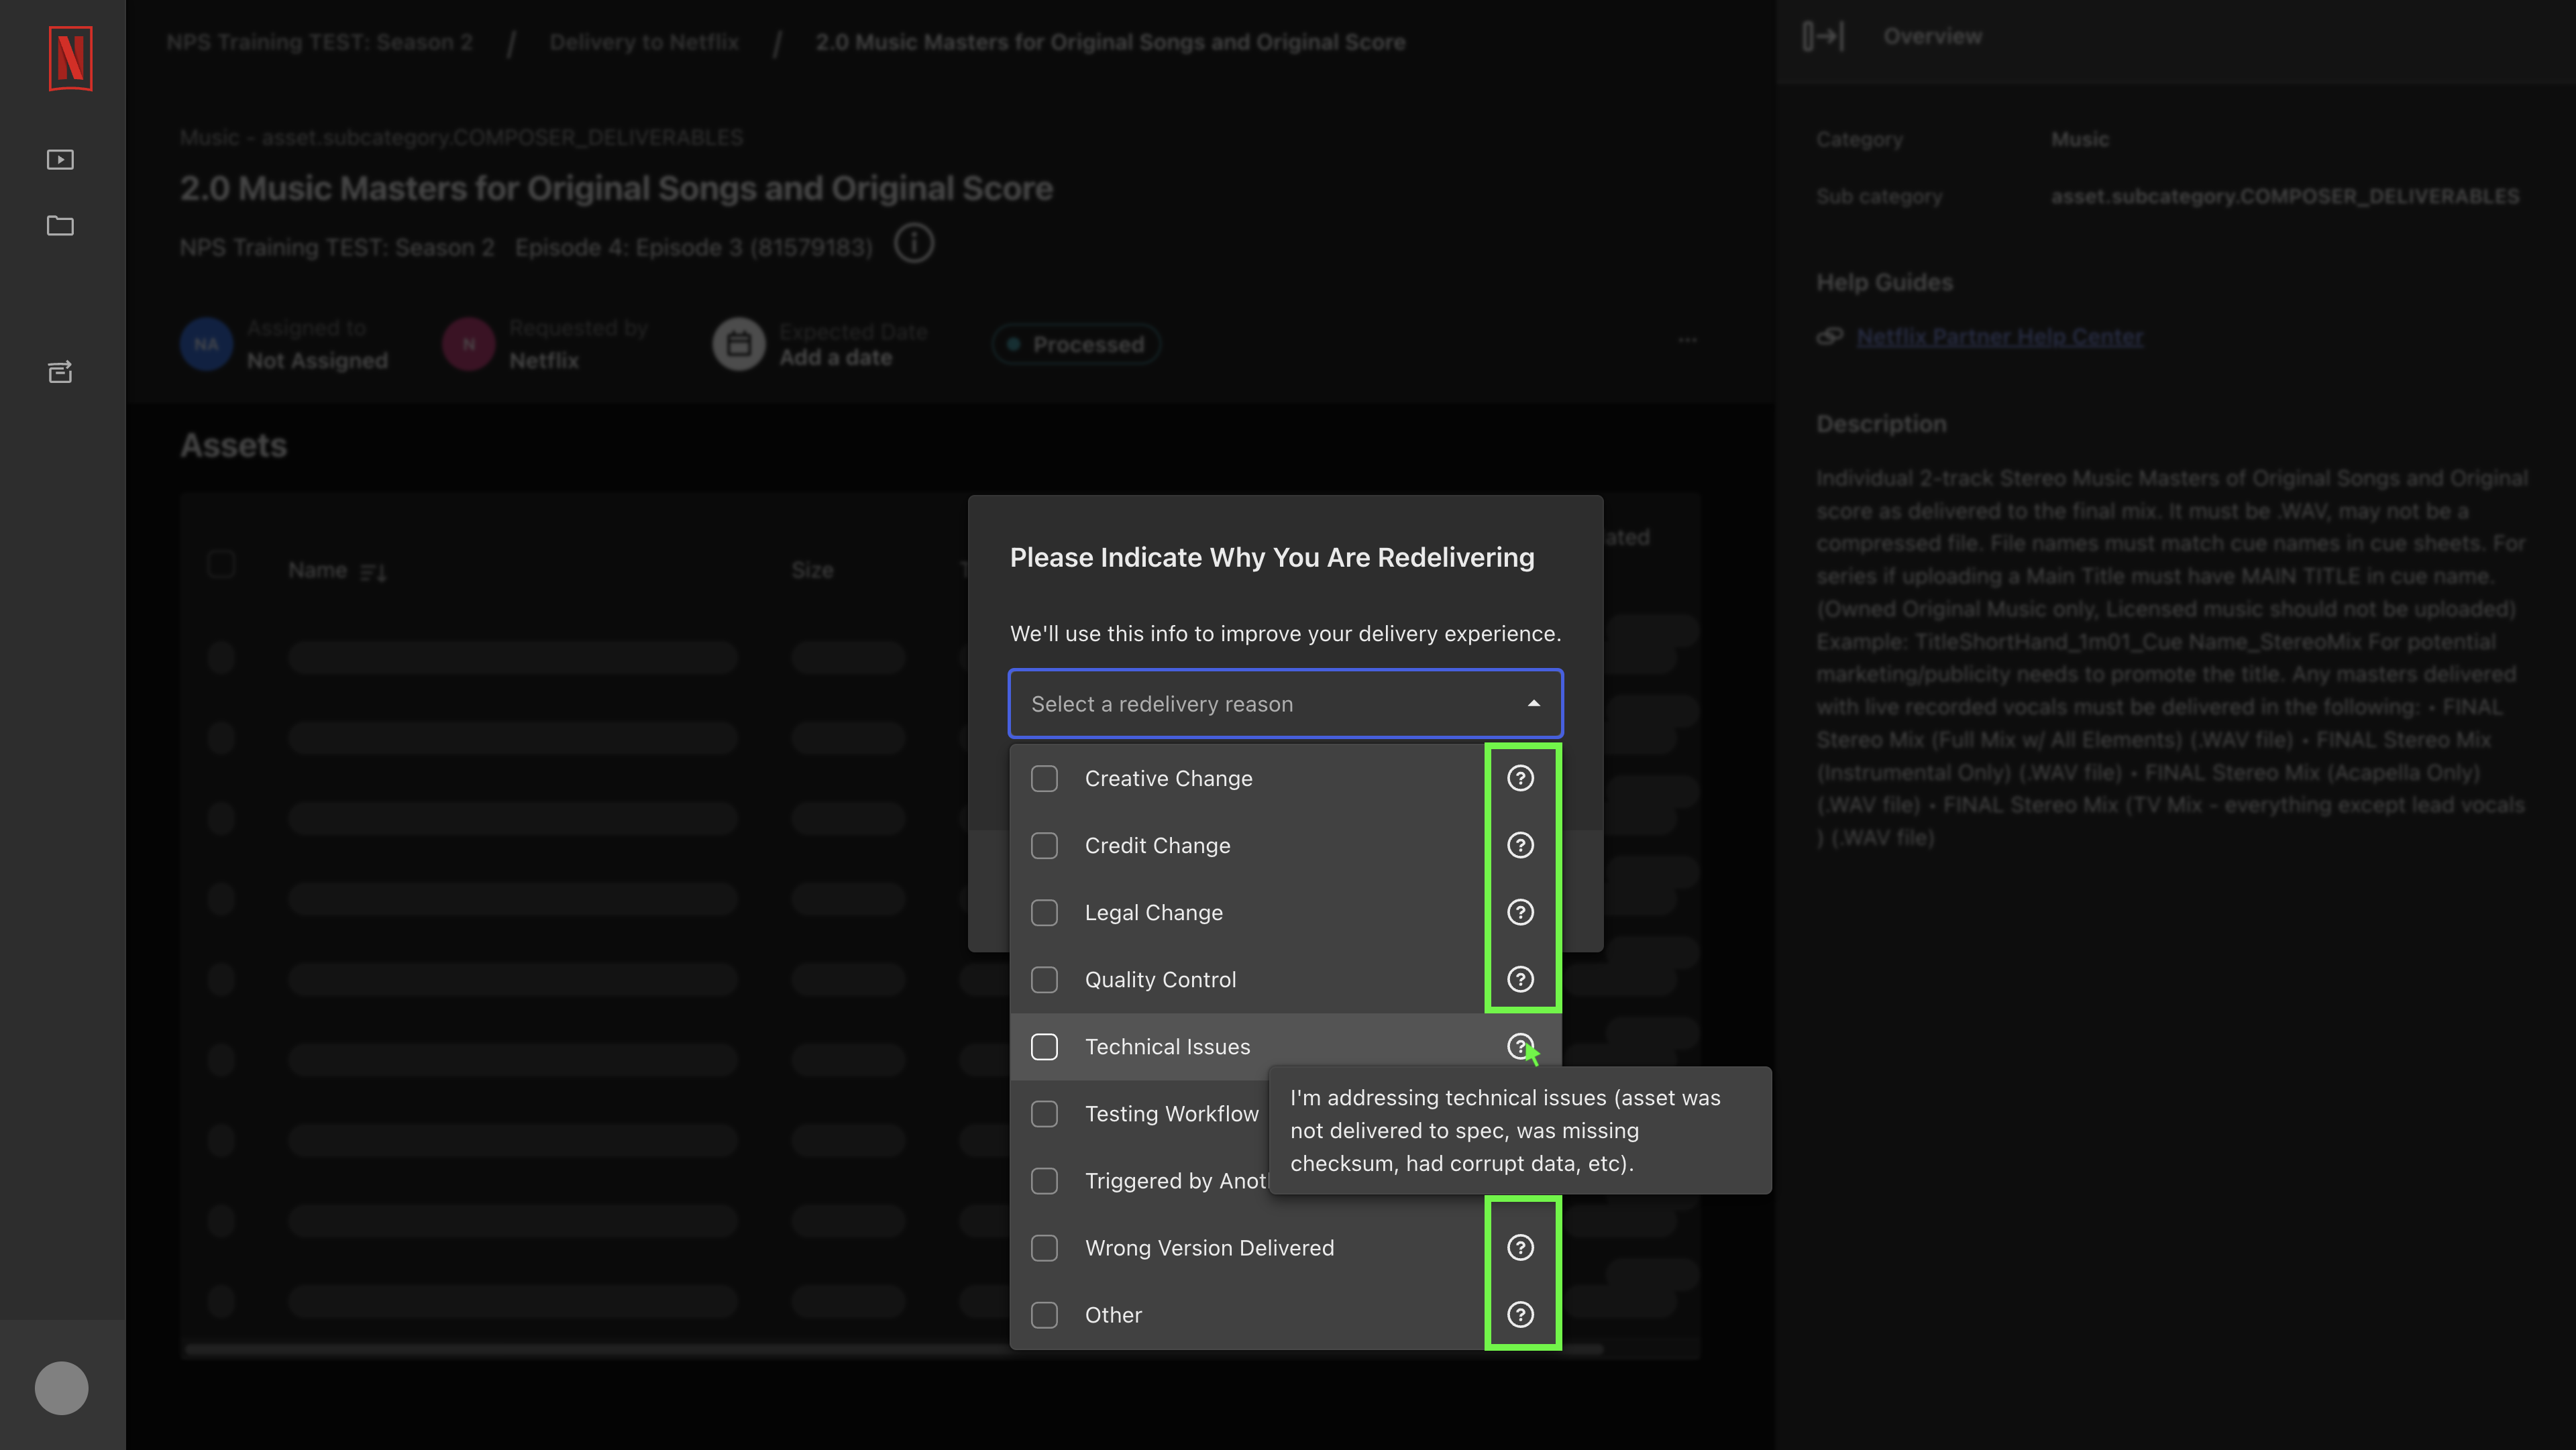The width and height of the screenshot is (2576, 1450).
Task: Check the Quality Control checkbox
Action: point(1044,979)
